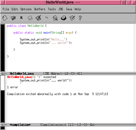Viewport: 136px width, 130px height.
Task: Click the Print toolbar icon
Action: point(64,18)
